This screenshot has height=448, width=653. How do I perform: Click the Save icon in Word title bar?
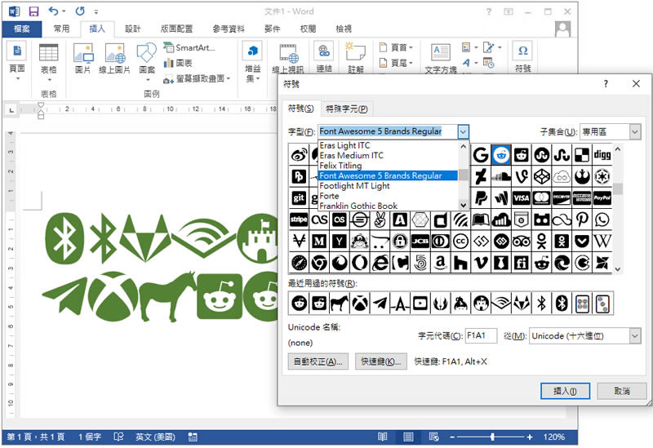pos(33,11)
